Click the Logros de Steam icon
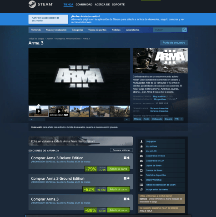 click(x=141, y=166)
